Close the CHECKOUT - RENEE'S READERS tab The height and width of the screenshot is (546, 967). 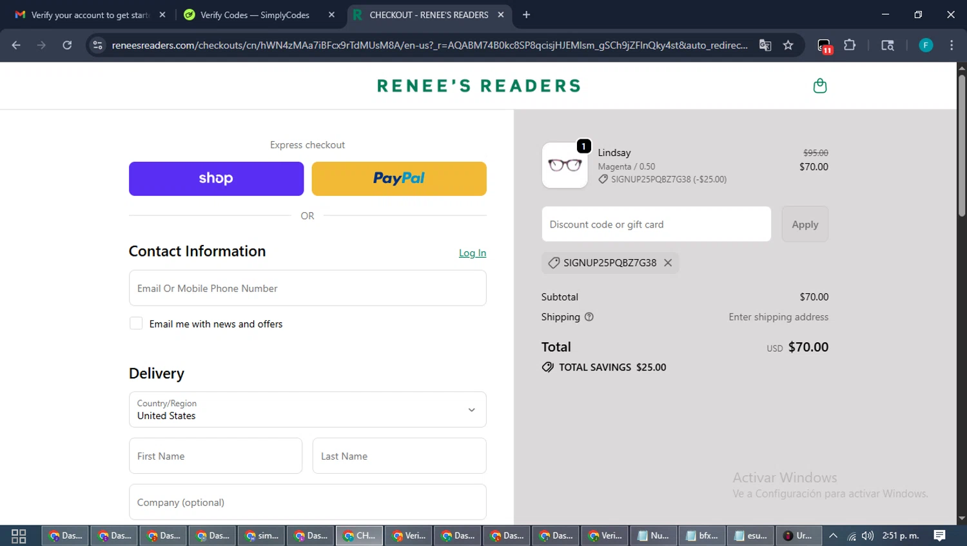(x=501, y=15)
